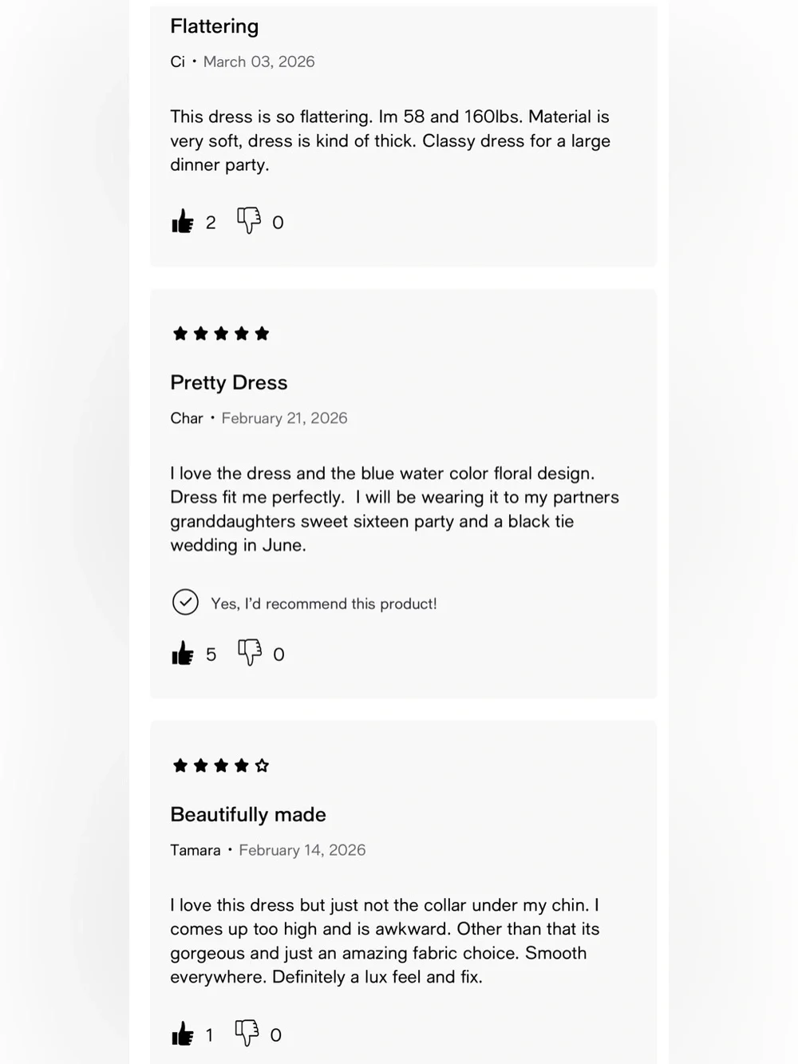Click "Yes, I'd recommend this product!" text
This screenshot has width=798, height=1064.
click(324, 603)
